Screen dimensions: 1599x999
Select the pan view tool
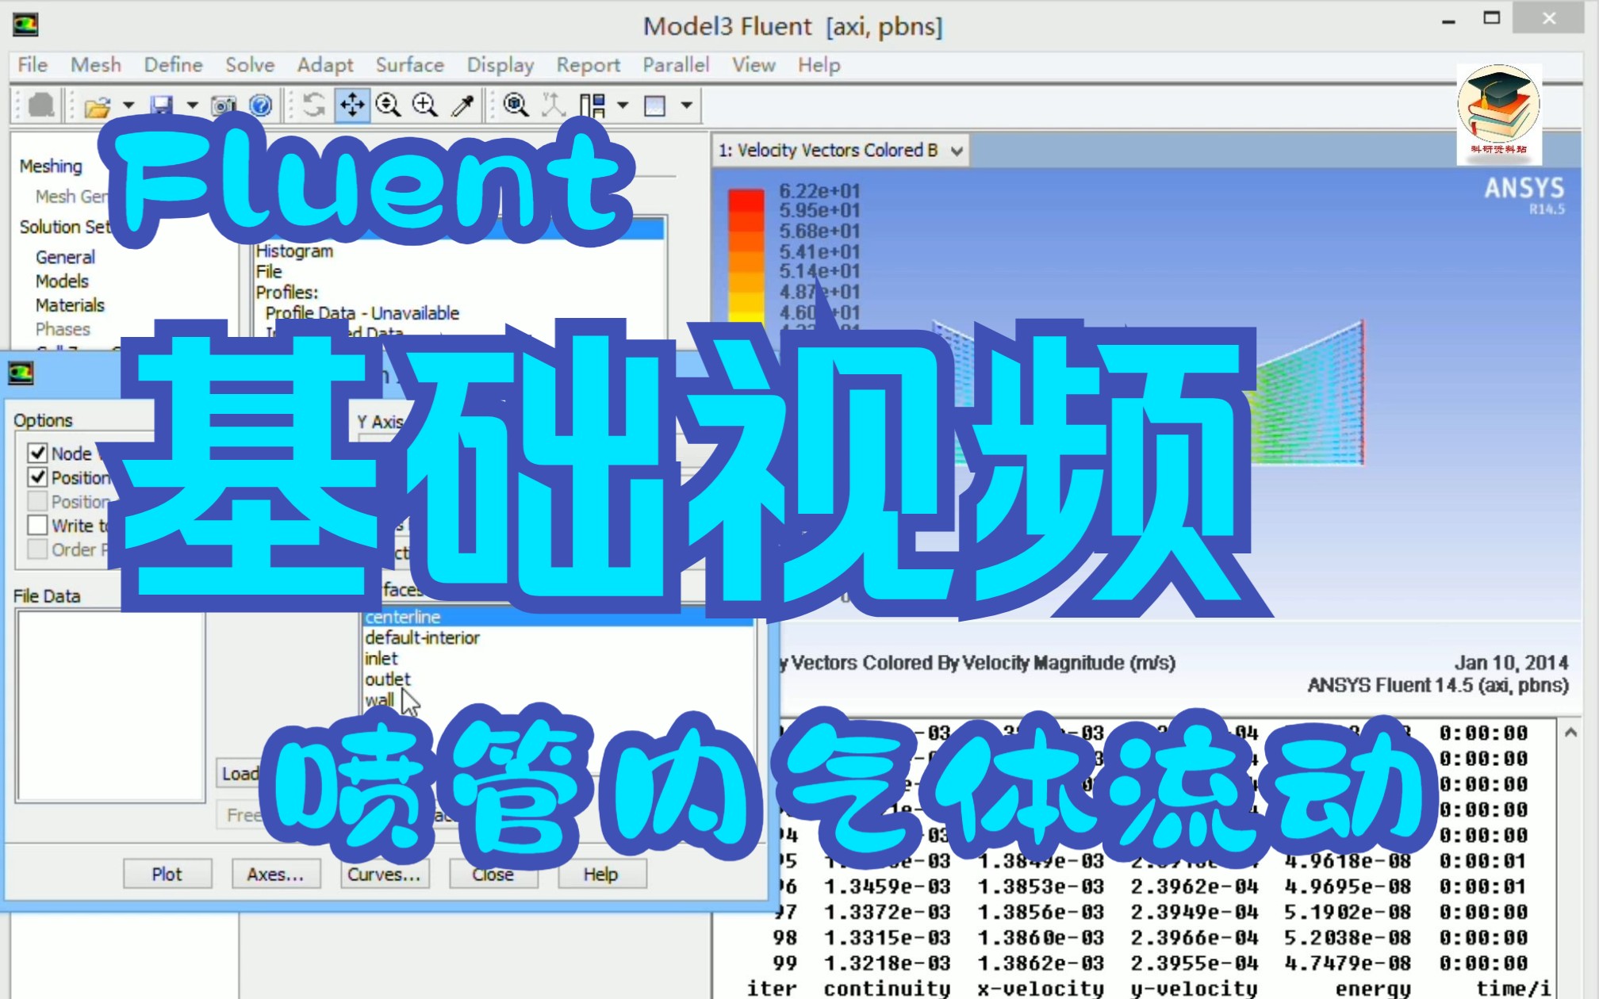[354, 104]
